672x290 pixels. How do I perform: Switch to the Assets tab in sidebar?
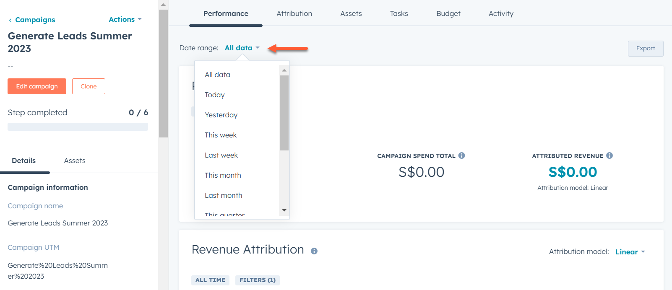point(75,161)
